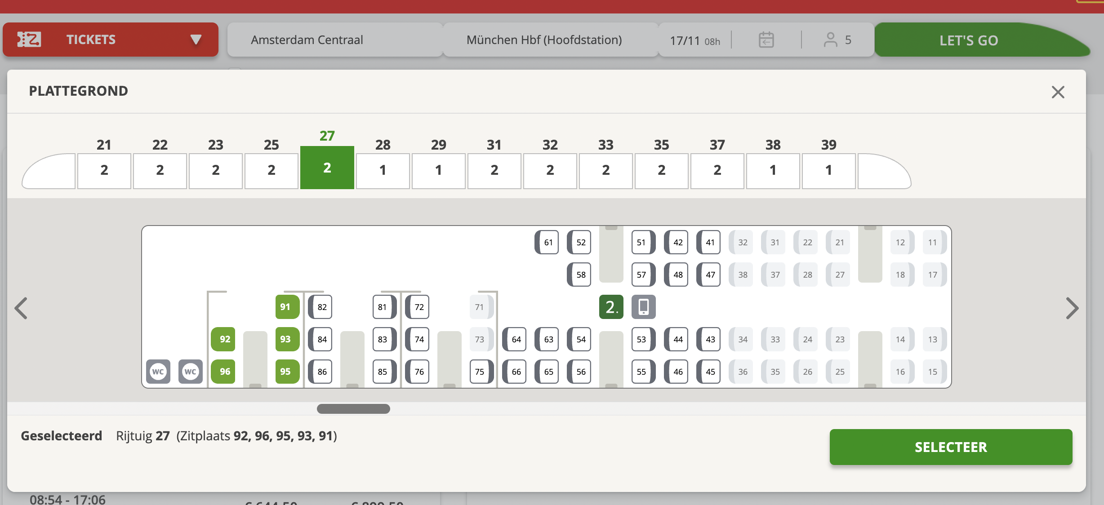Viewport: 1104px width, 505px height.
Task: Toggle seat 64 selection
Action: [x=515, y=339]
